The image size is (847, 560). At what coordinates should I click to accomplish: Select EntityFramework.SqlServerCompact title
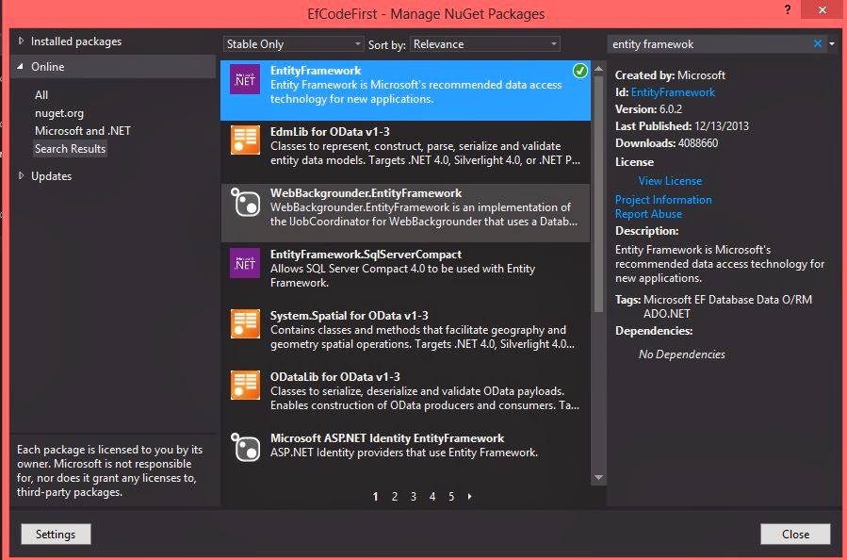click(366, 254)
